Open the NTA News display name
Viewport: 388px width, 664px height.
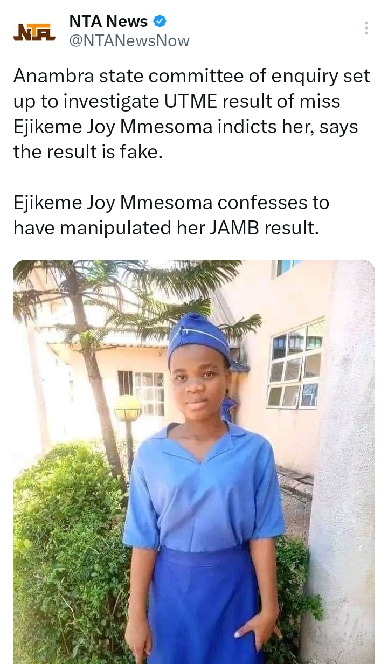point(108,22)
